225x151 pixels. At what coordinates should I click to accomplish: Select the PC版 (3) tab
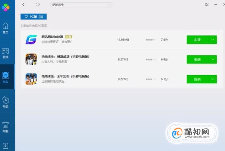(x=34, y=17)
